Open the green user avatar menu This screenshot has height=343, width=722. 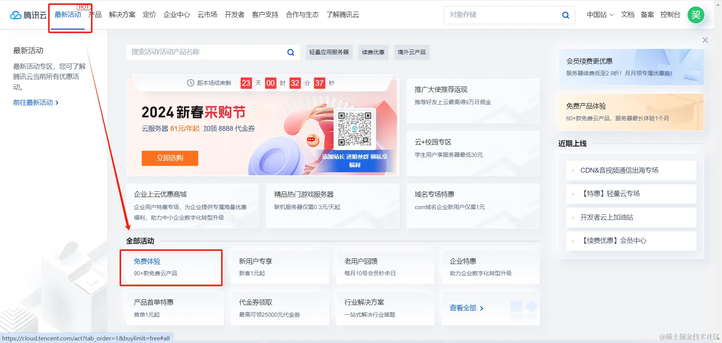pos(696,15)
